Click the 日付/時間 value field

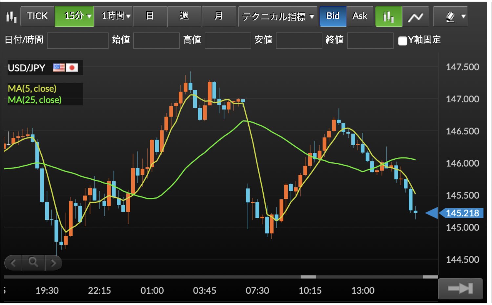(78, 40)
